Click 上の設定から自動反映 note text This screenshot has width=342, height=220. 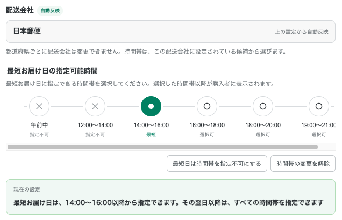tap(302, 32)
